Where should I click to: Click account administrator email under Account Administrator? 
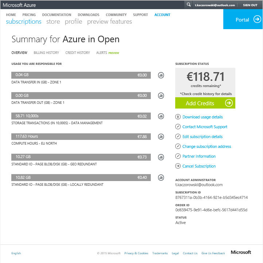[199, 185]
